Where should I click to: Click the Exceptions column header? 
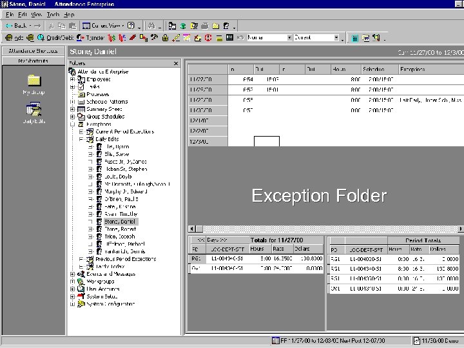tap(431, 69)
